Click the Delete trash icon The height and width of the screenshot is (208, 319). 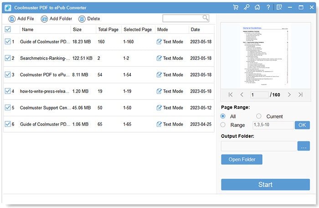(82, 19)
